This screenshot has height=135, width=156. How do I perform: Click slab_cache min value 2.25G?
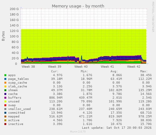coord(87,86)
